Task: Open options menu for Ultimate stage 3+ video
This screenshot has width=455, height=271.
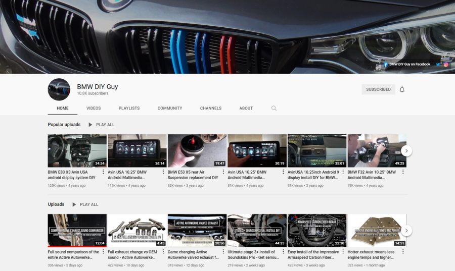Action: point(283,252)
